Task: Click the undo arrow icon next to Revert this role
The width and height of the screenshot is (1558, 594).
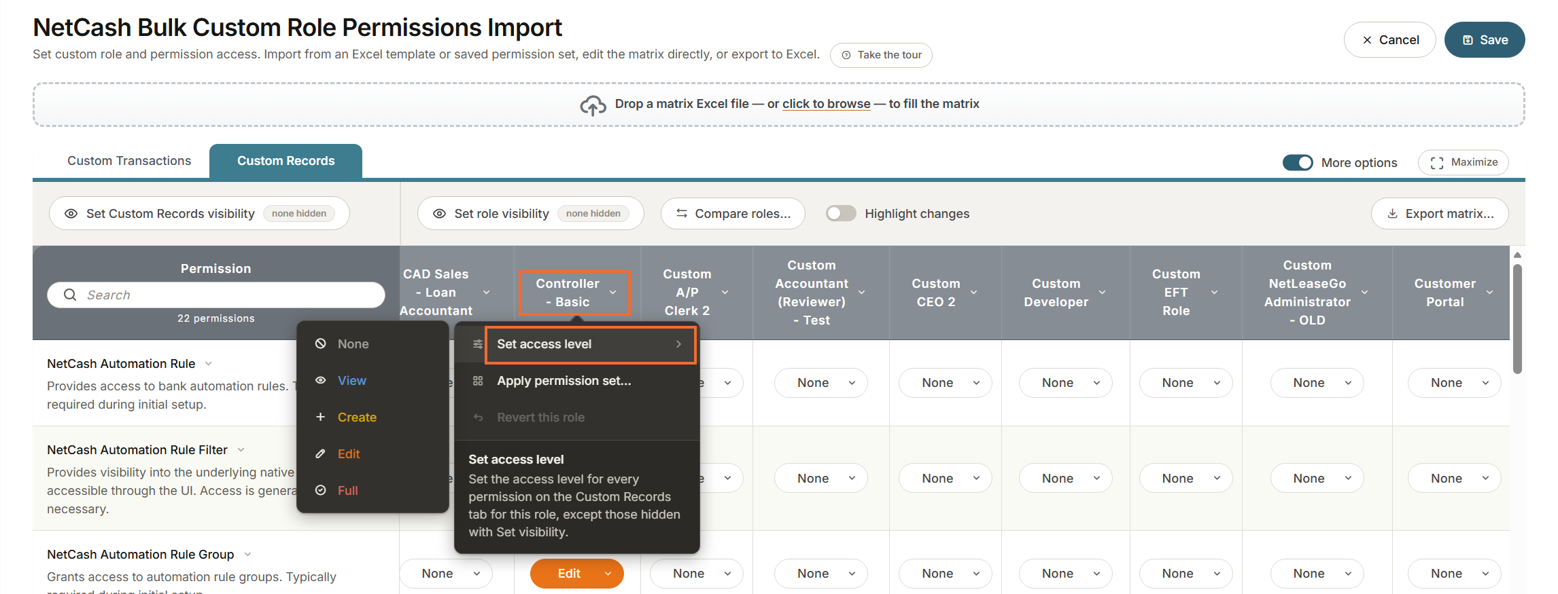Action: pos(478,417)
